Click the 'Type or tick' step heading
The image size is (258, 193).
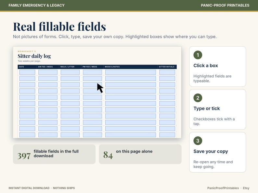click(207, 108)
